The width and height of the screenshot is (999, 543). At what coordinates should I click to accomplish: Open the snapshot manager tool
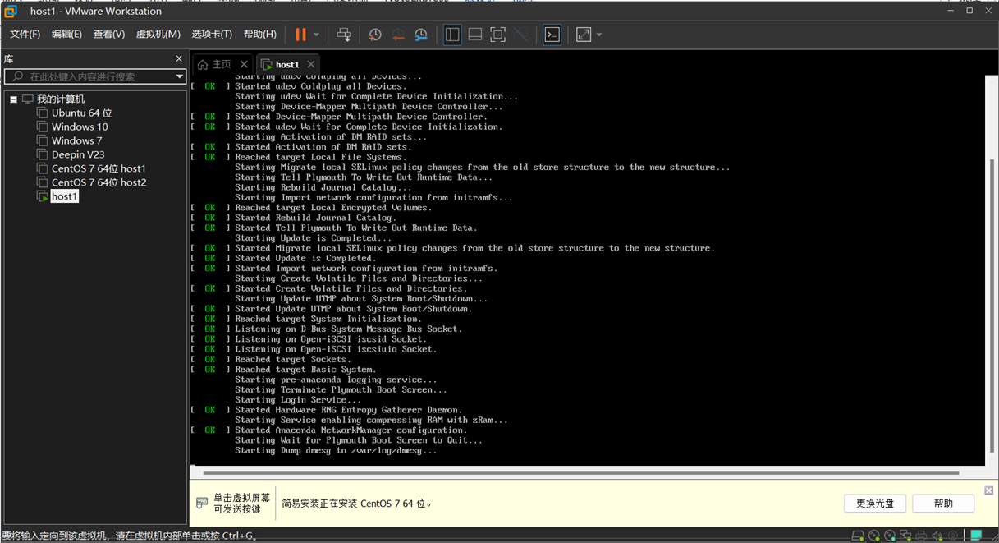click(421, 35)
